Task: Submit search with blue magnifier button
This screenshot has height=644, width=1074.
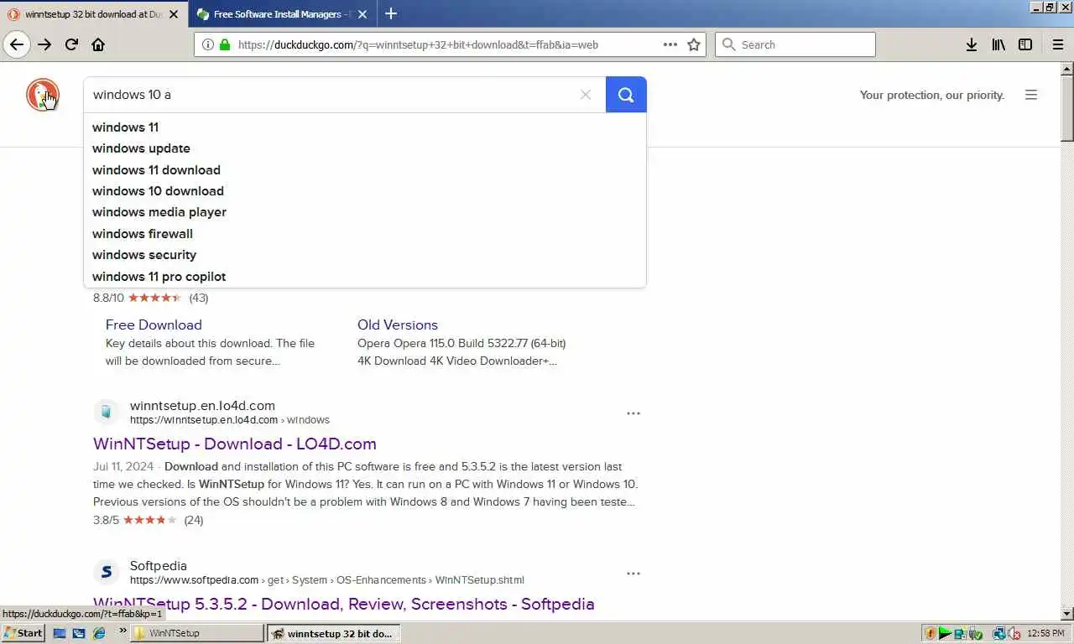Action: (626, 95)
